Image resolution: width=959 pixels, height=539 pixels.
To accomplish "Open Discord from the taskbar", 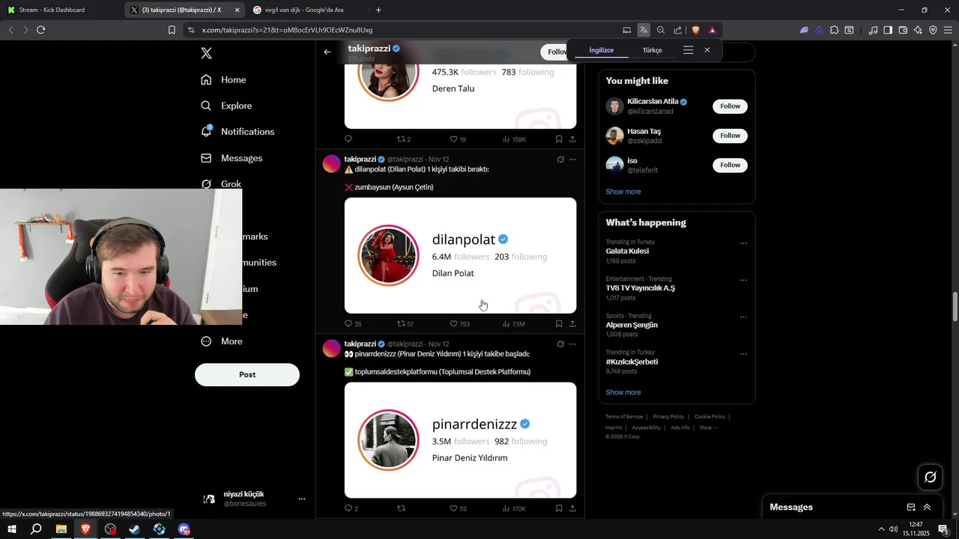I will 184,529.
